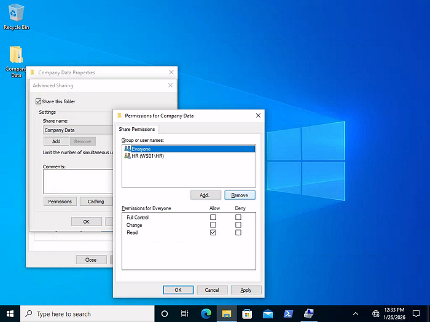Open the Recycle Bin desktop icon

tap(17, 17)
